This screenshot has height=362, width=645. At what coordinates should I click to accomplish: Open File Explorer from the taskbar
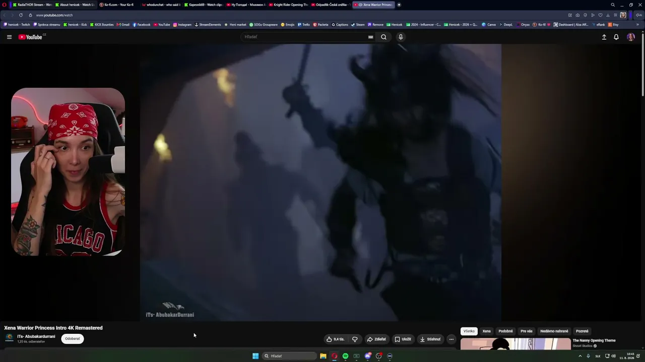(323, 356)
